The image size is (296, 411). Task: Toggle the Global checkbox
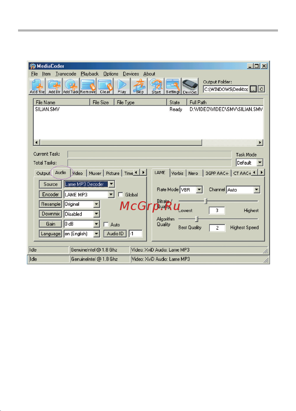[x=120, y=195]
